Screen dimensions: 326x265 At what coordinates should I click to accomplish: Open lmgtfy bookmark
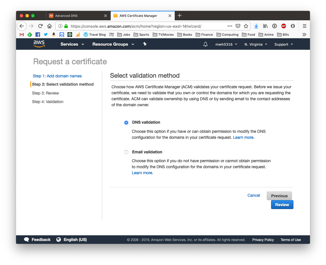112,35
